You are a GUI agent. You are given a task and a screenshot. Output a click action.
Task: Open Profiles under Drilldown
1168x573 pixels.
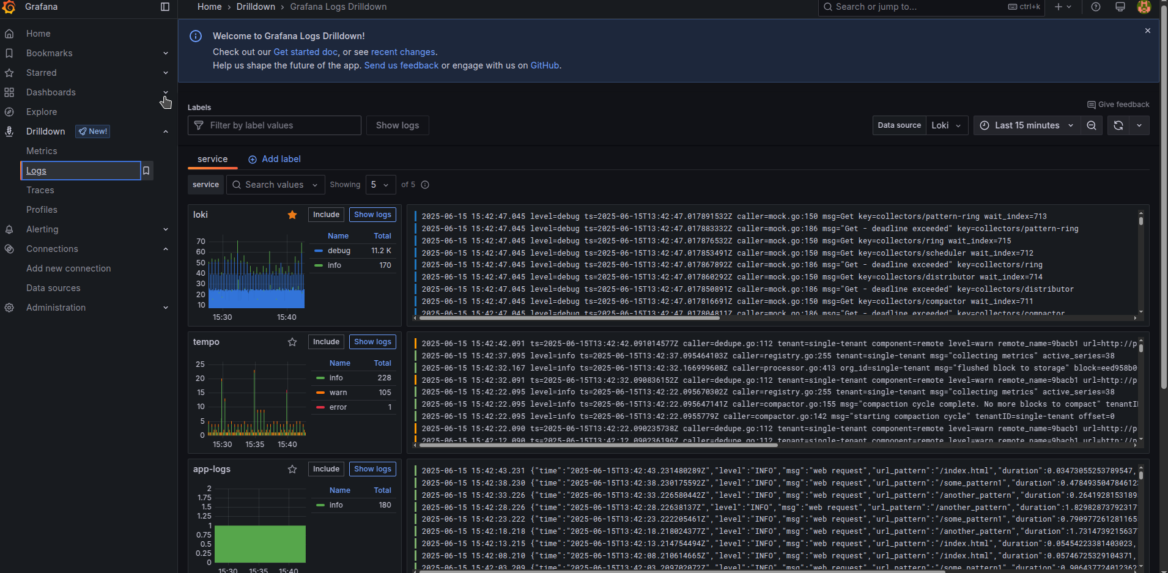coord(42,210)
